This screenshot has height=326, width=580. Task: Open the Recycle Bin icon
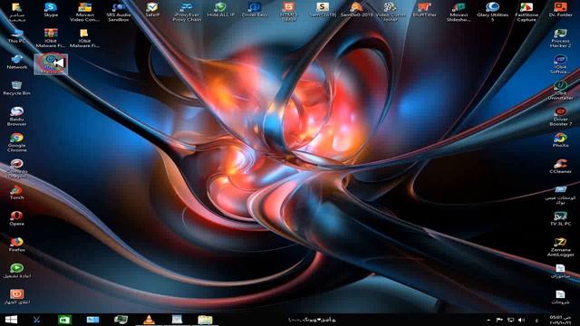click(16, 89)
